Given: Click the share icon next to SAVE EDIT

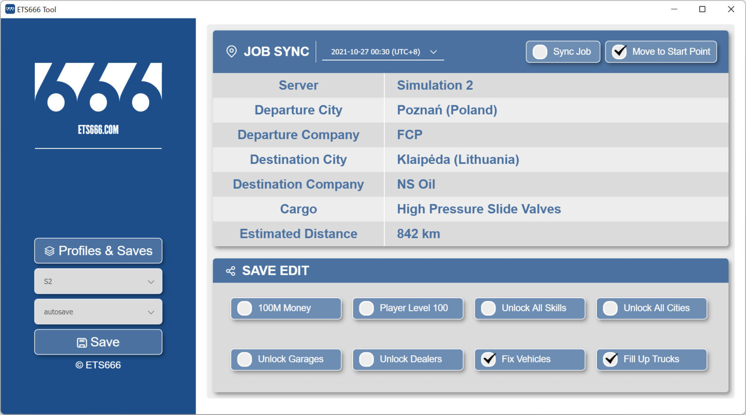Looking at the screenshot, I should (x=231, y=271).
